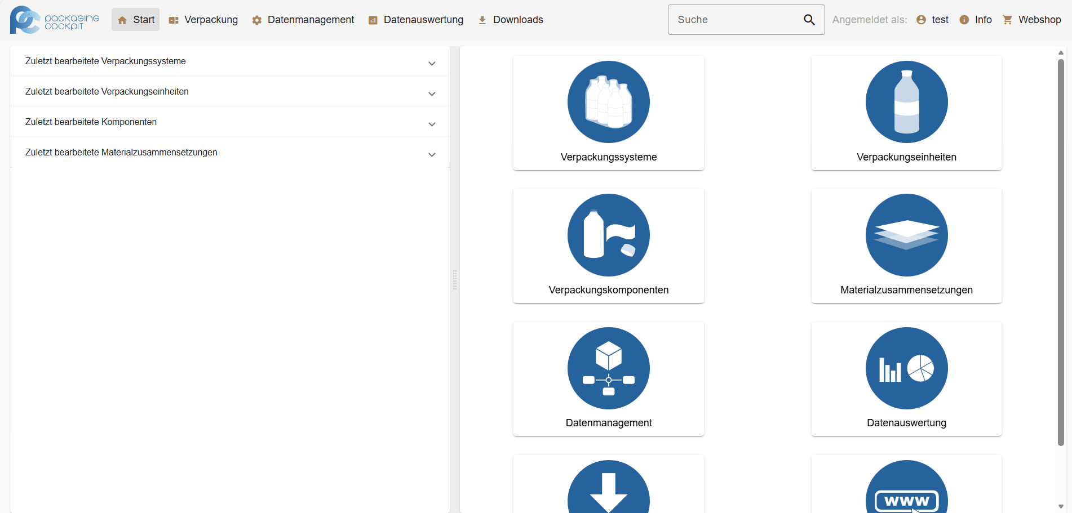Click the vertical splitter handle between panels
Screen dimensions: 1072x513
tap(455, 280)
